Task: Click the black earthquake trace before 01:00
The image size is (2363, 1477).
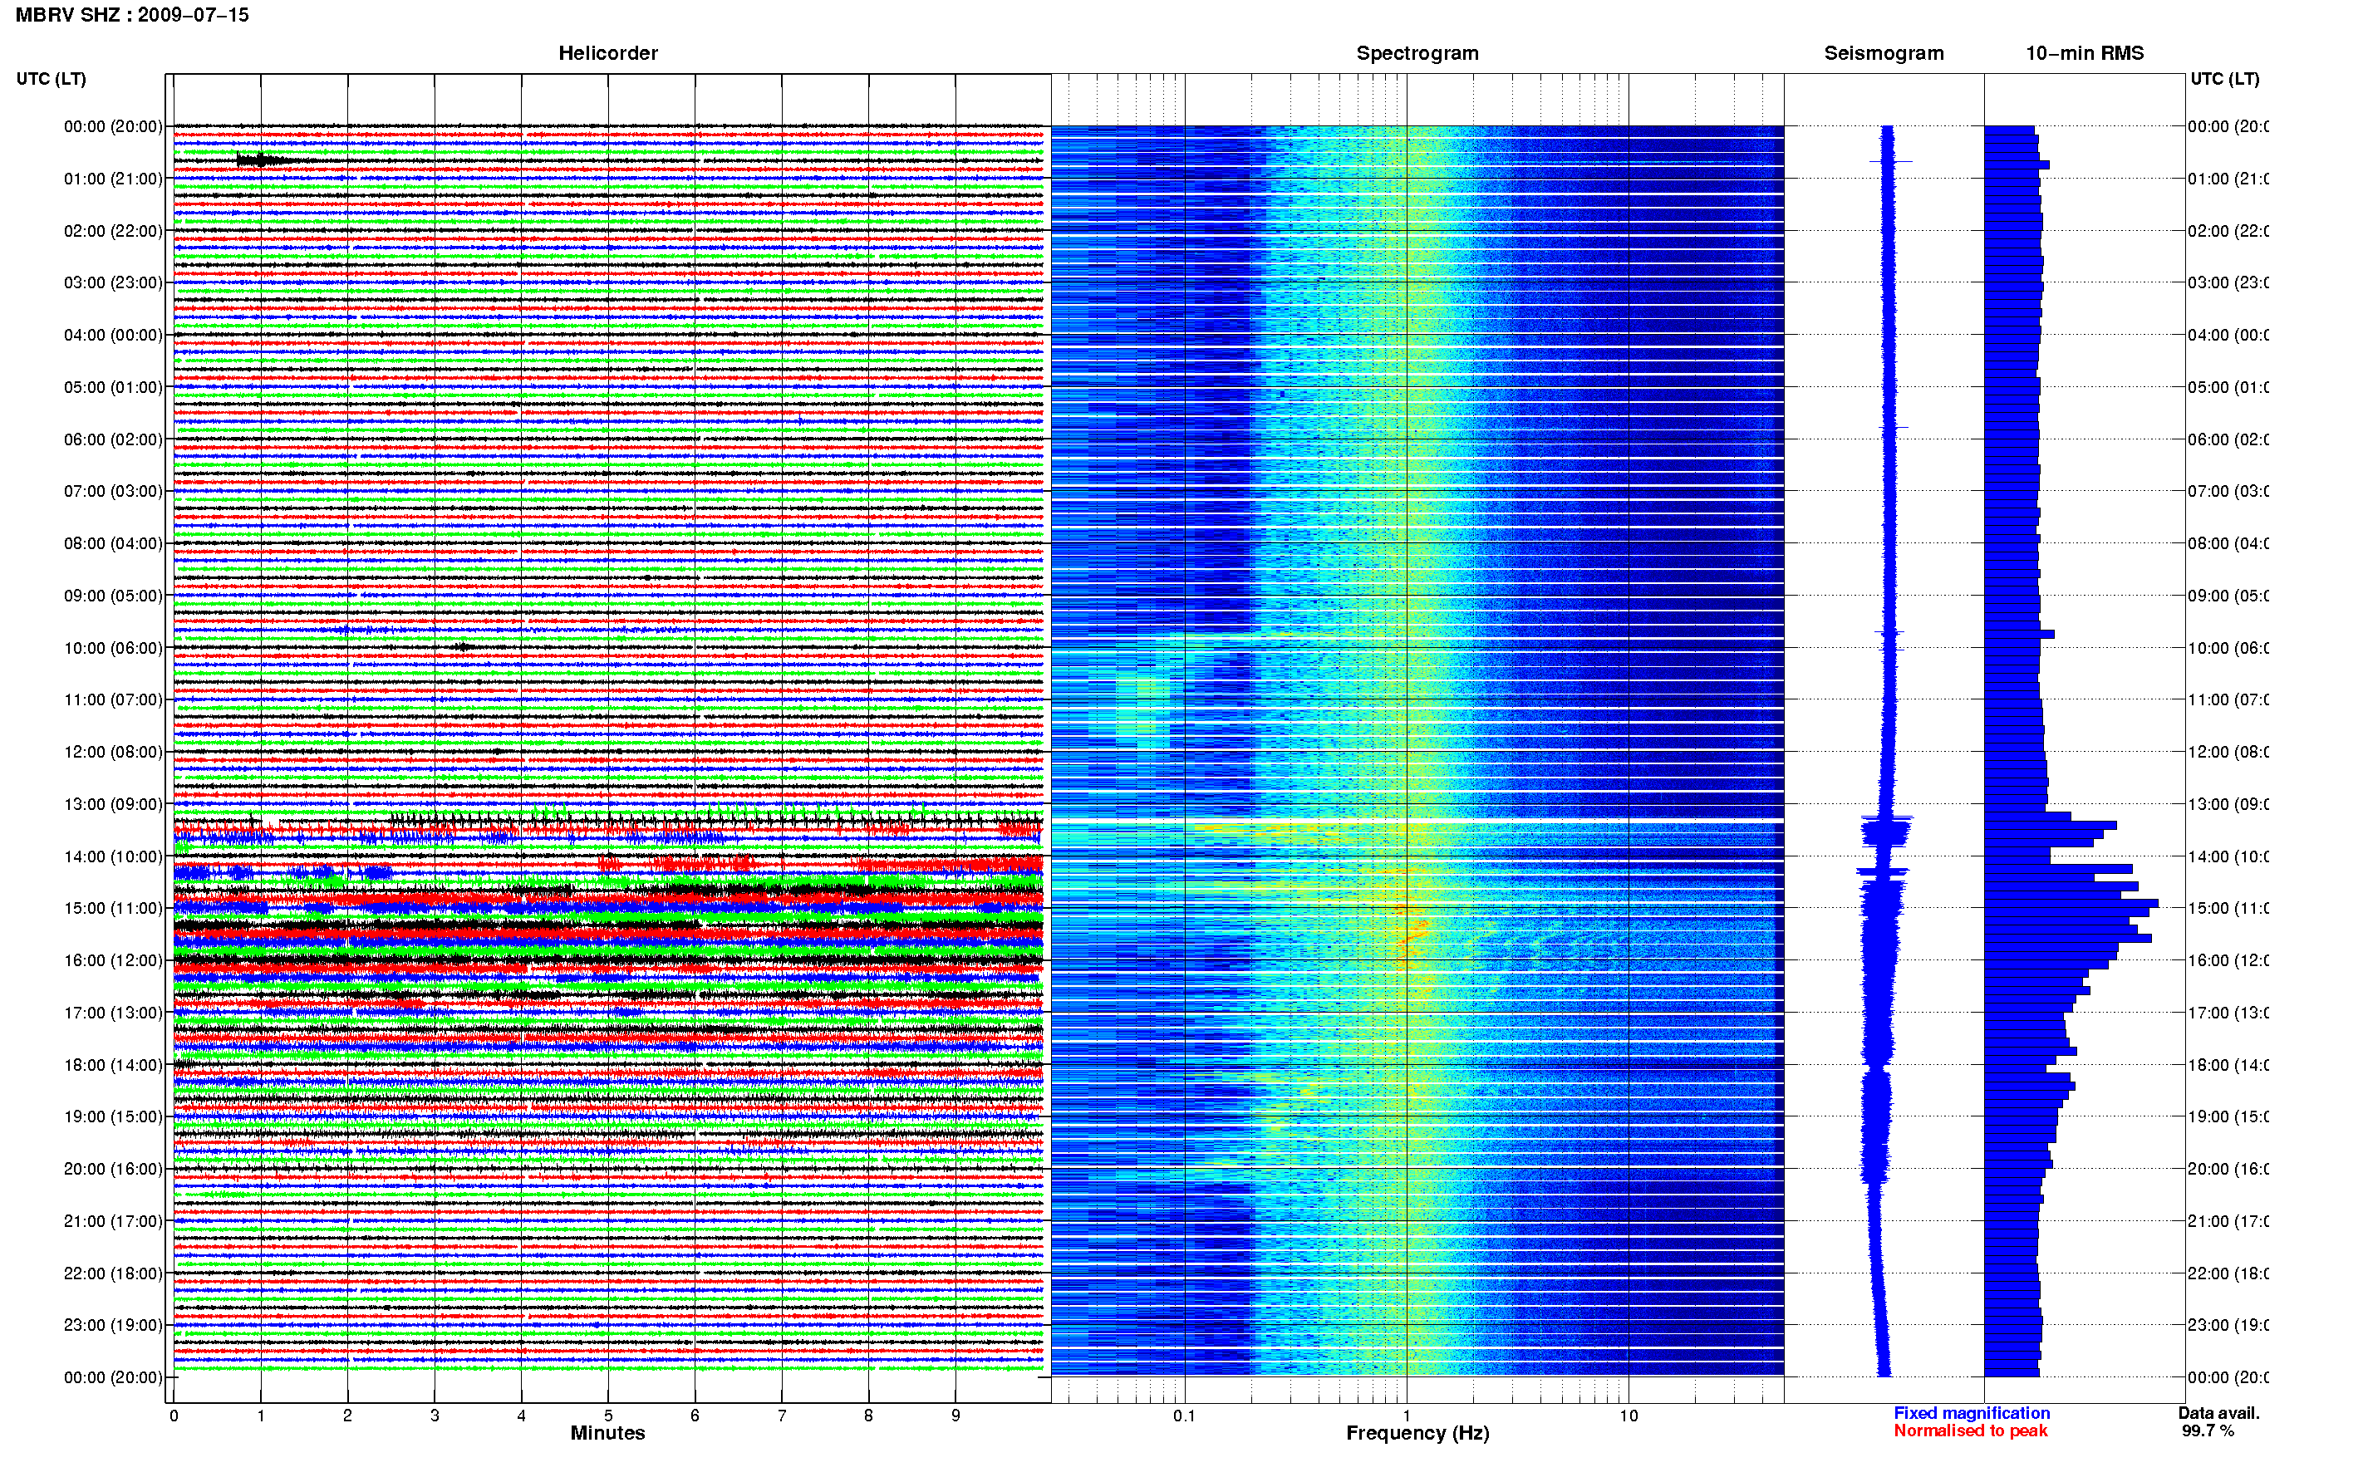Action: coord(263,160)
